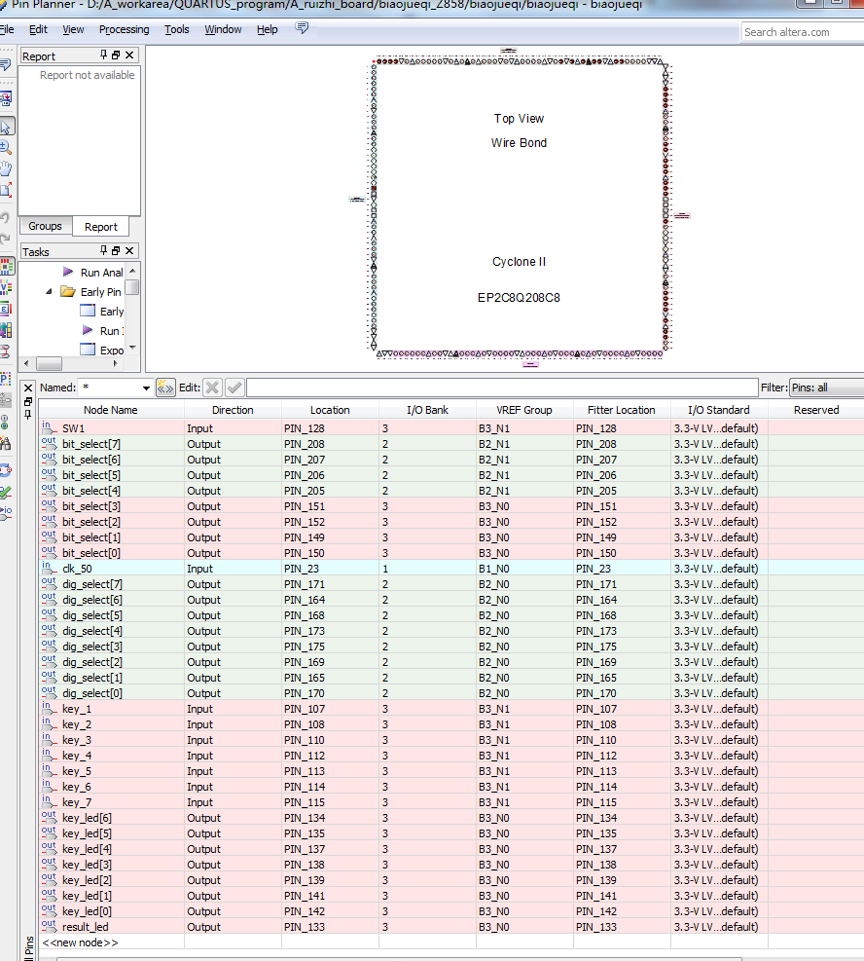The image size is (864, 961).
Task: Pick the Hand pan tool
Action: pyautogui.click(x=6, y=168)
